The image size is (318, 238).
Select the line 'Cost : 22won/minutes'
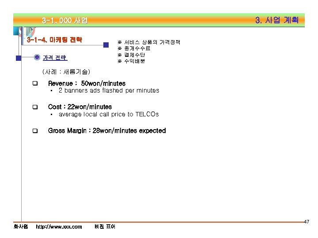(80, 107)
